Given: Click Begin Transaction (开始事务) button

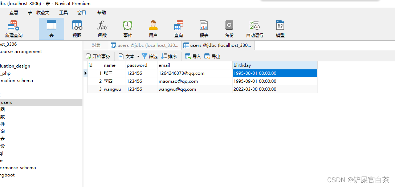Looking at the screenshot, I should coord(98,56).
